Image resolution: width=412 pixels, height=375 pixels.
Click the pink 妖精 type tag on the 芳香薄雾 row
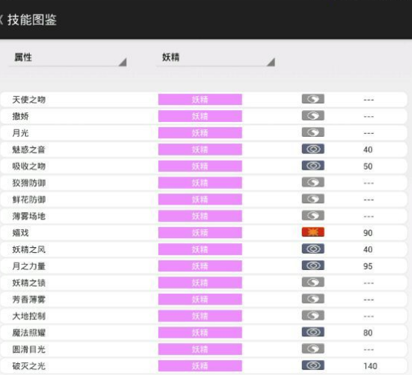pyautogui.click(x=200, y=299)
